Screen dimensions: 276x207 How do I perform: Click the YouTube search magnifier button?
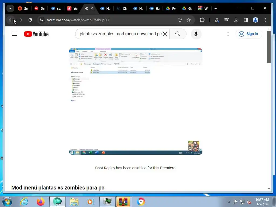click(178, 34)
